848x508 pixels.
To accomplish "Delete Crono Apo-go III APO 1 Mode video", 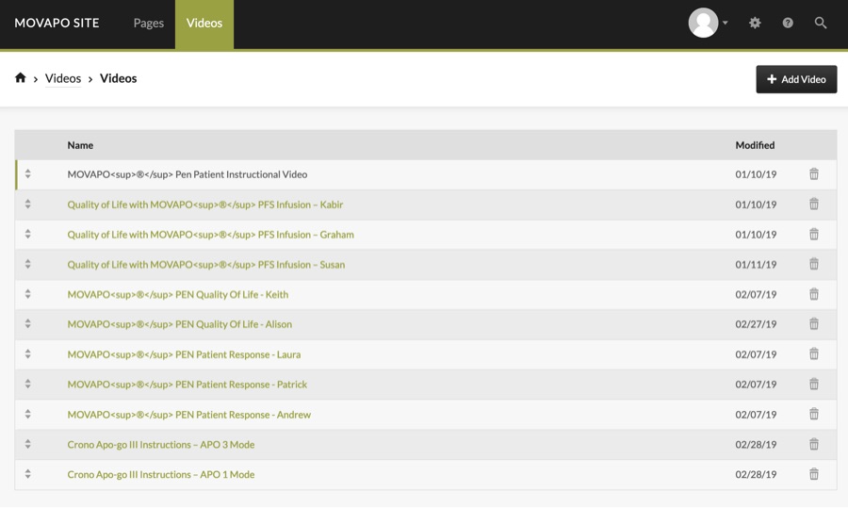I will pos(814,474).
